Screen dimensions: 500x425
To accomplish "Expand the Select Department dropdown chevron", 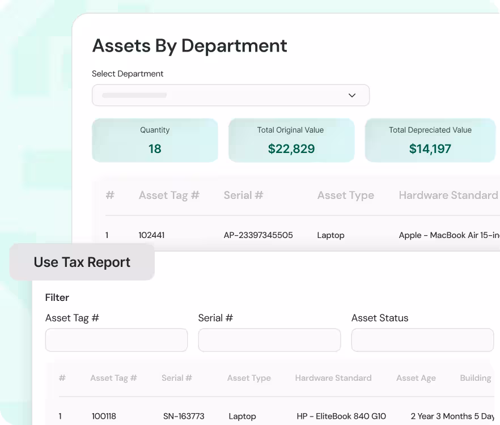I will pyautogui.click(x=351, y=95).
